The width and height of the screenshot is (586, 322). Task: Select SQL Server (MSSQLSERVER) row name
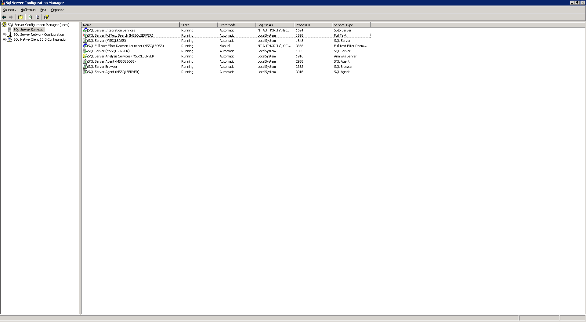(x=109, y=51)
